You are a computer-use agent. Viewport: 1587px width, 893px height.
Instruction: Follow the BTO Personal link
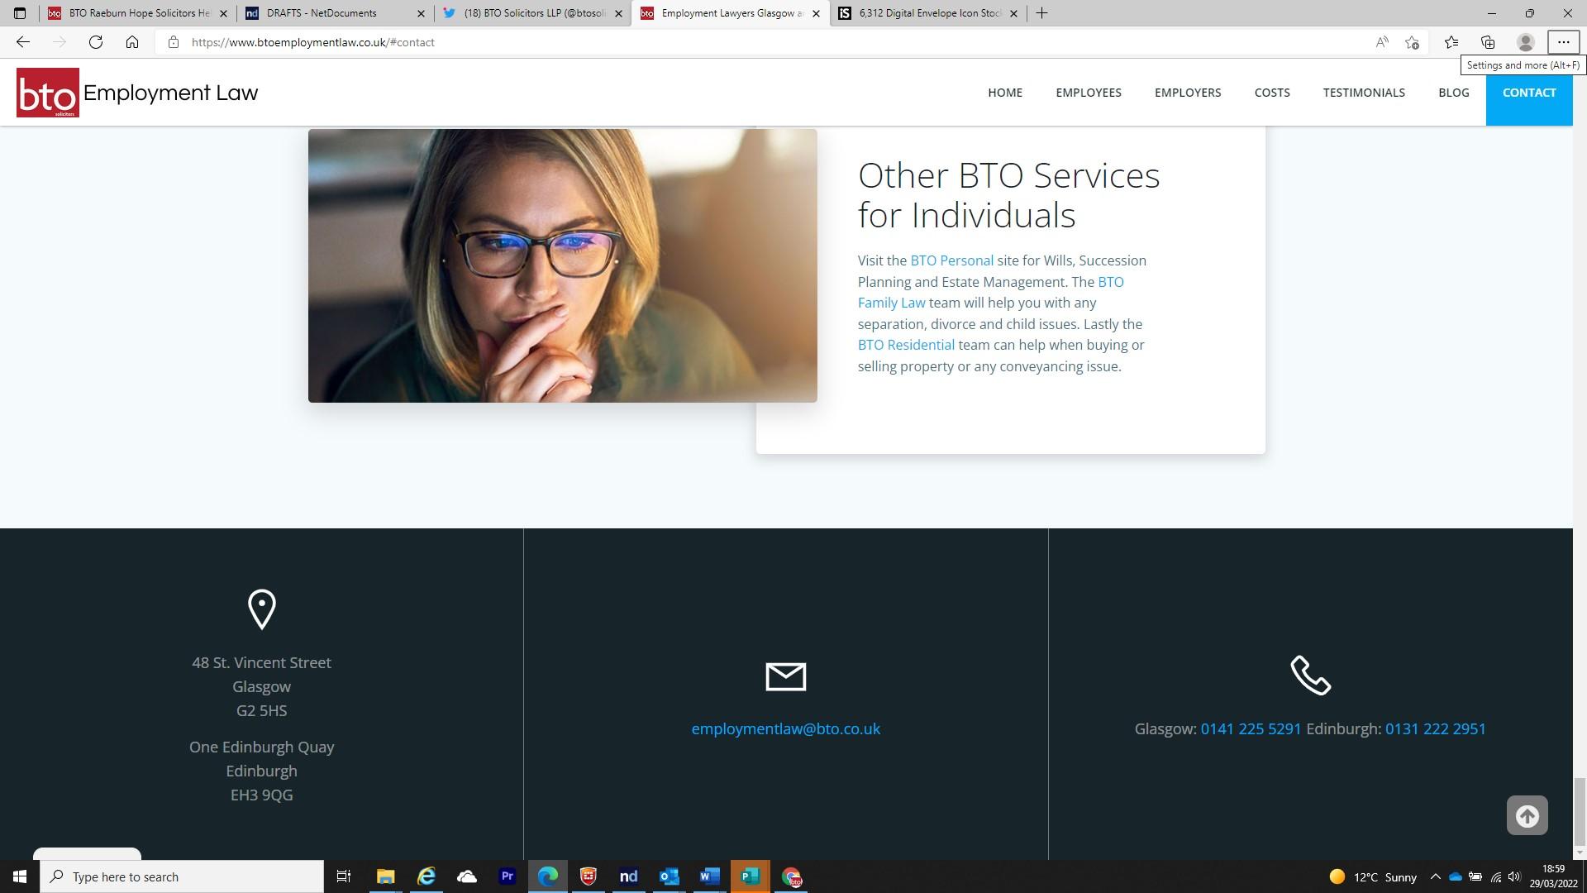pos(951,260)
